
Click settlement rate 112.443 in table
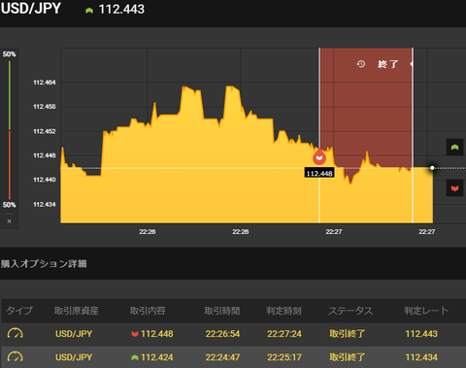pos(421,334)
